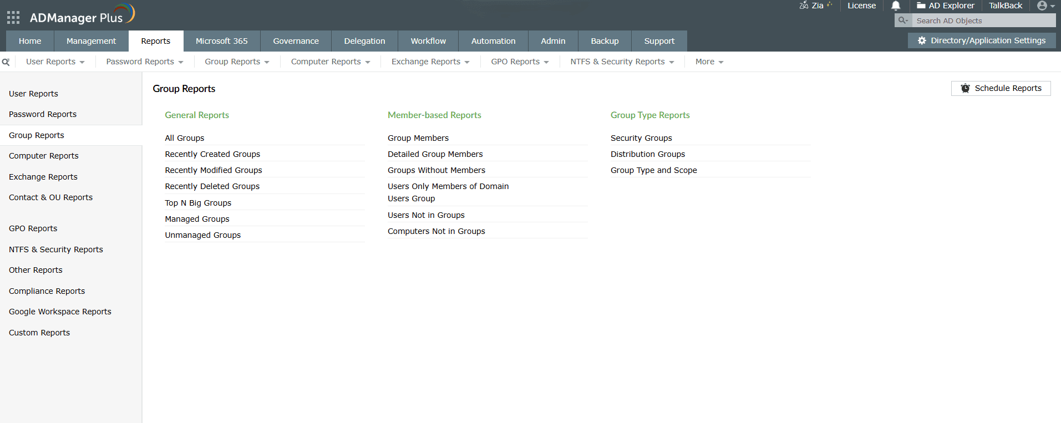Click the ADManager Plus logo
1061x423 pixels.
(x=82, y=15)
